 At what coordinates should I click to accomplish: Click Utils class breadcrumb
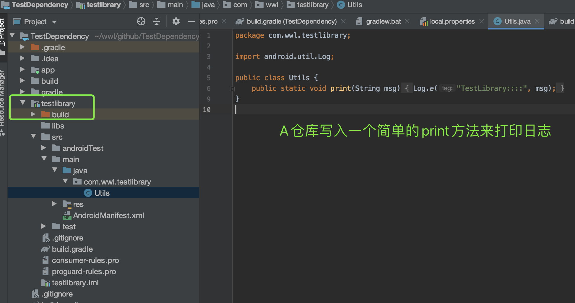tap(355, 5)
